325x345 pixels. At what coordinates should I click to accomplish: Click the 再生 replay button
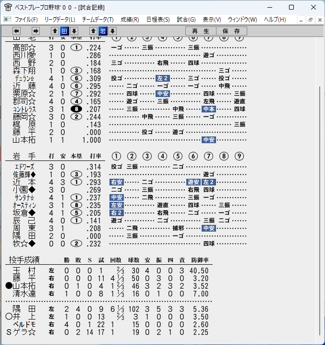(x=201, y=31)
